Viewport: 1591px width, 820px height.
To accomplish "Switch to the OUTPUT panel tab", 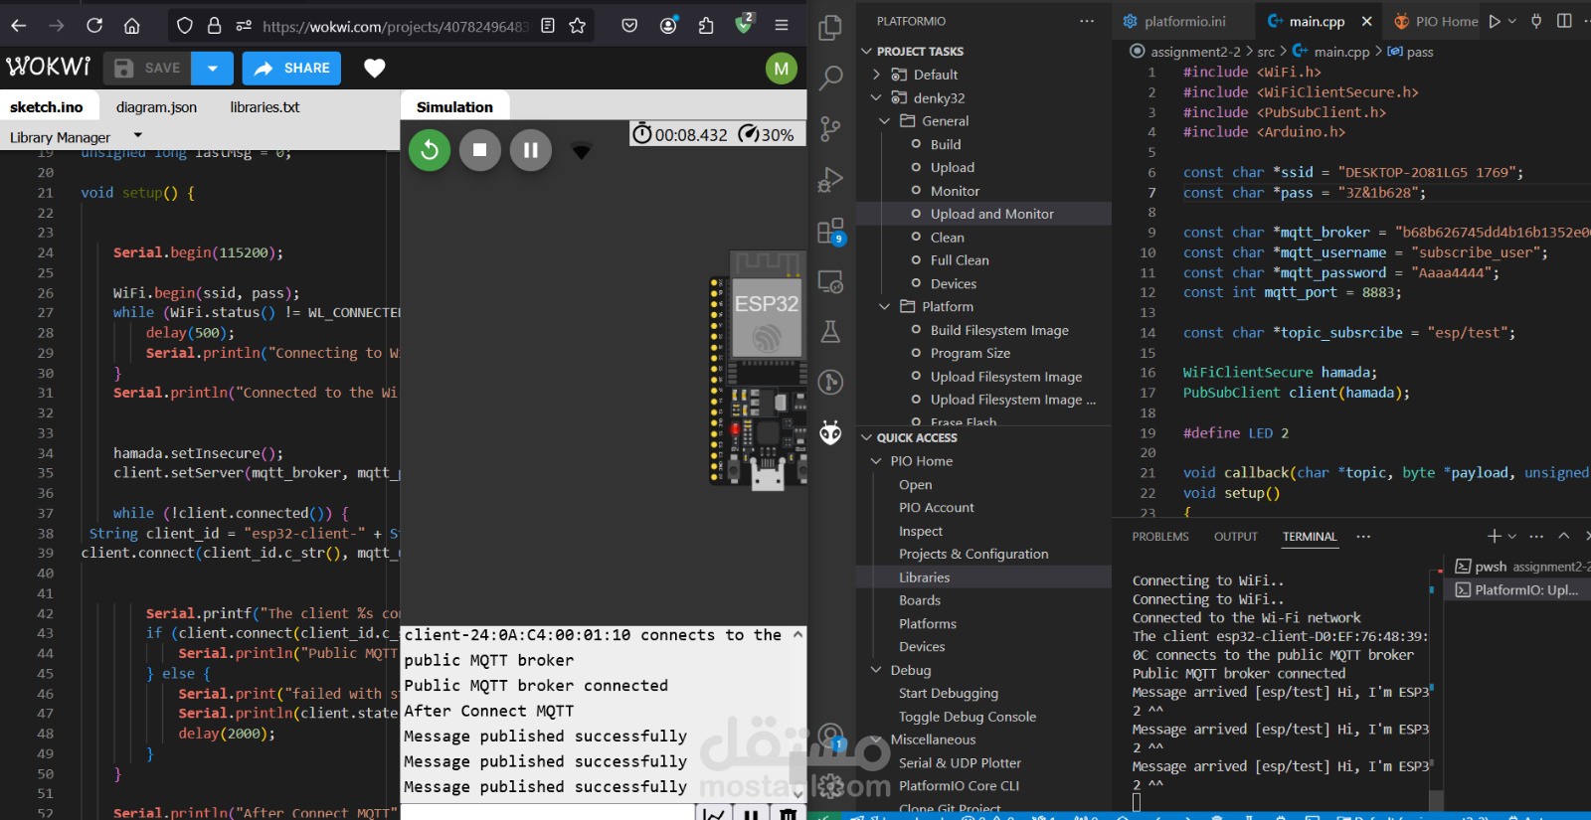I will [1236, 537].
